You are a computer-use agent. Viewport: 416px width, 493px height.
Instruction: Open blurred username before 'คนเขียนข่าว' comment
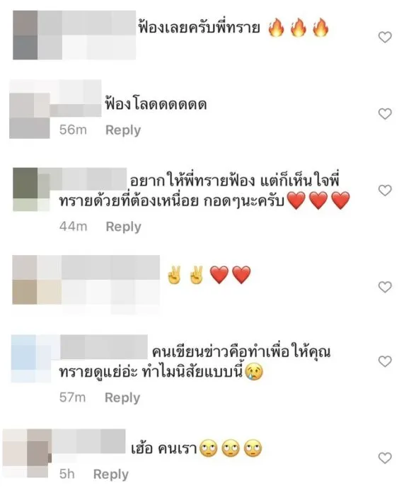104,347
